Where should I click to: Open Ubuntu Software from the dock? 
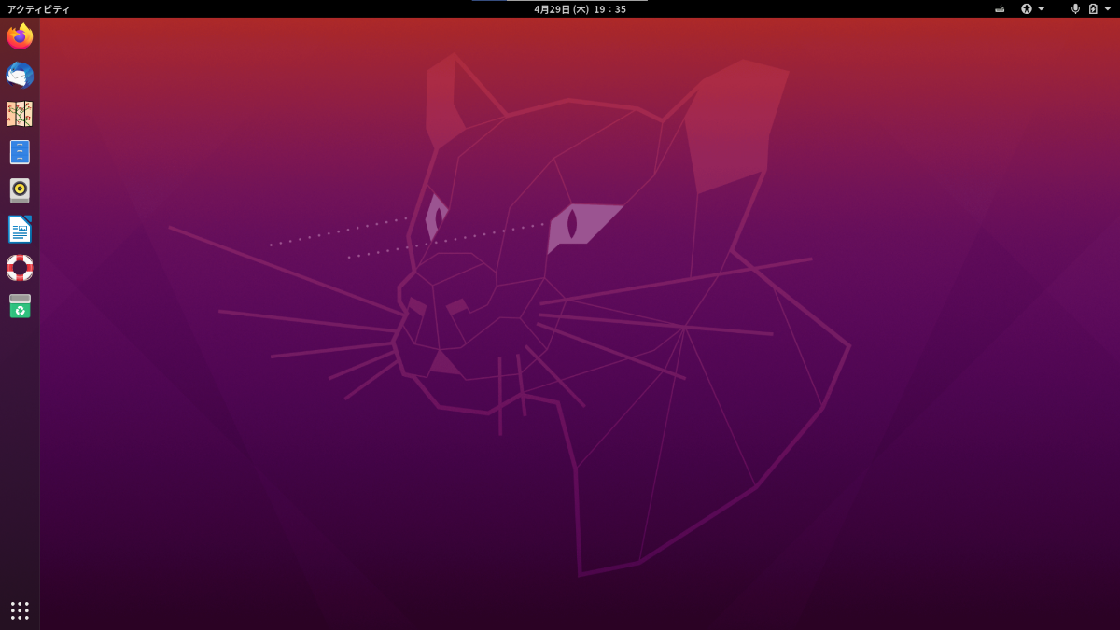(x=19, y=306)
